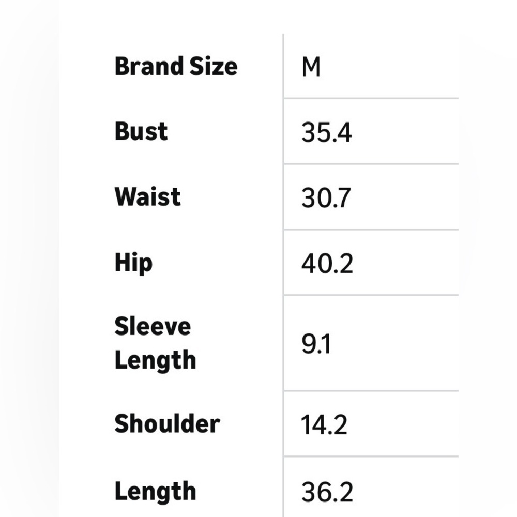Select the hip value 40.2
This screenshot has width=517, height=517.
327,264
